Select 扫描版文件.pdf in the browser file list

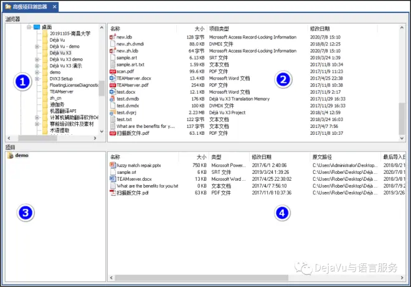[x=133, y=133]
